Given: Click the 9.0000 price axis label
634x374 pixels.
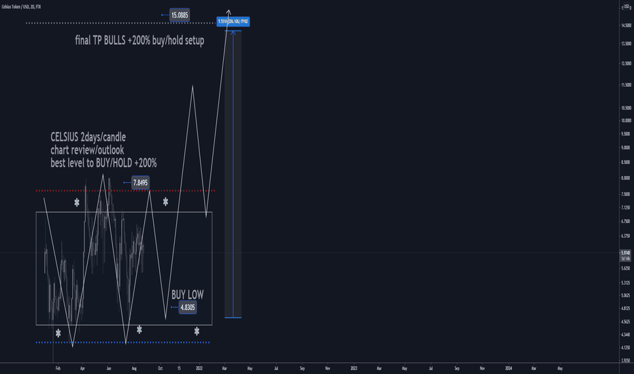Looking at the screenshot, I should click(x=626, y=148).
